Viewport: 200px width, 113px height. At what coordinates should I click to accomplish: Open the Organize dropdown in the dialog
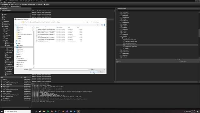click(x=17, y=25)
